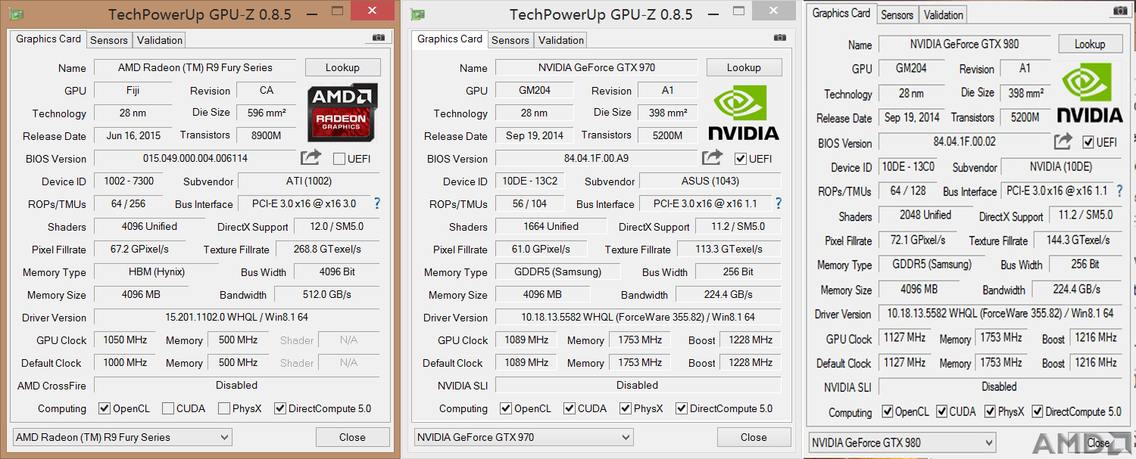Click Lookup button in Radeon window
This screenshot has height=459, width=1136.
(x=342, y=67)
